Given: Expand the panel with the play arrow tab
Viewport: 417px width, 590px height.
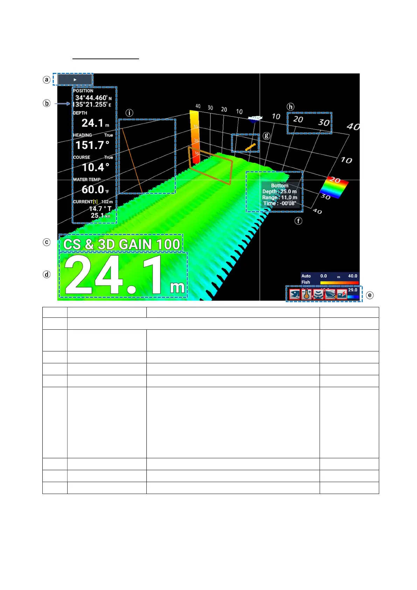Looking at the screenshot, I should coord(75,80).
